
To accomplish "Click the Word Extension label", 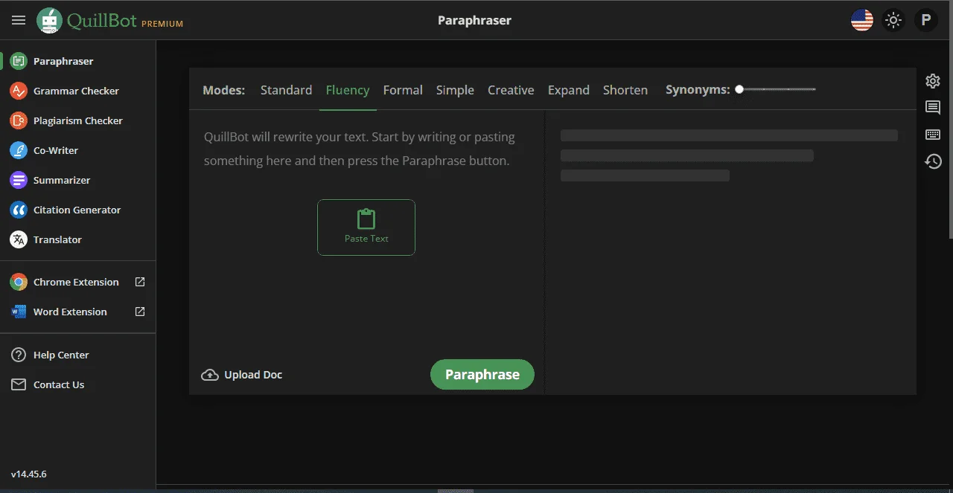I will 70,312.
